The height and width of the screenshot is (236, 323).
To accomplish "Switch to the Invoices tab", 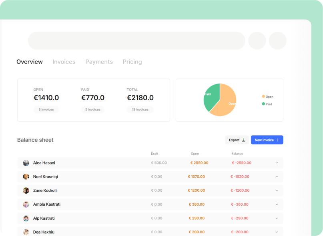I will [64, 62].
